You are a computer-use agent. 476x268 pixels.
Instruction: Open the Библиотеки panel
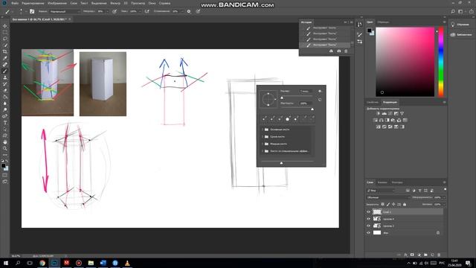tap(461, 35)
